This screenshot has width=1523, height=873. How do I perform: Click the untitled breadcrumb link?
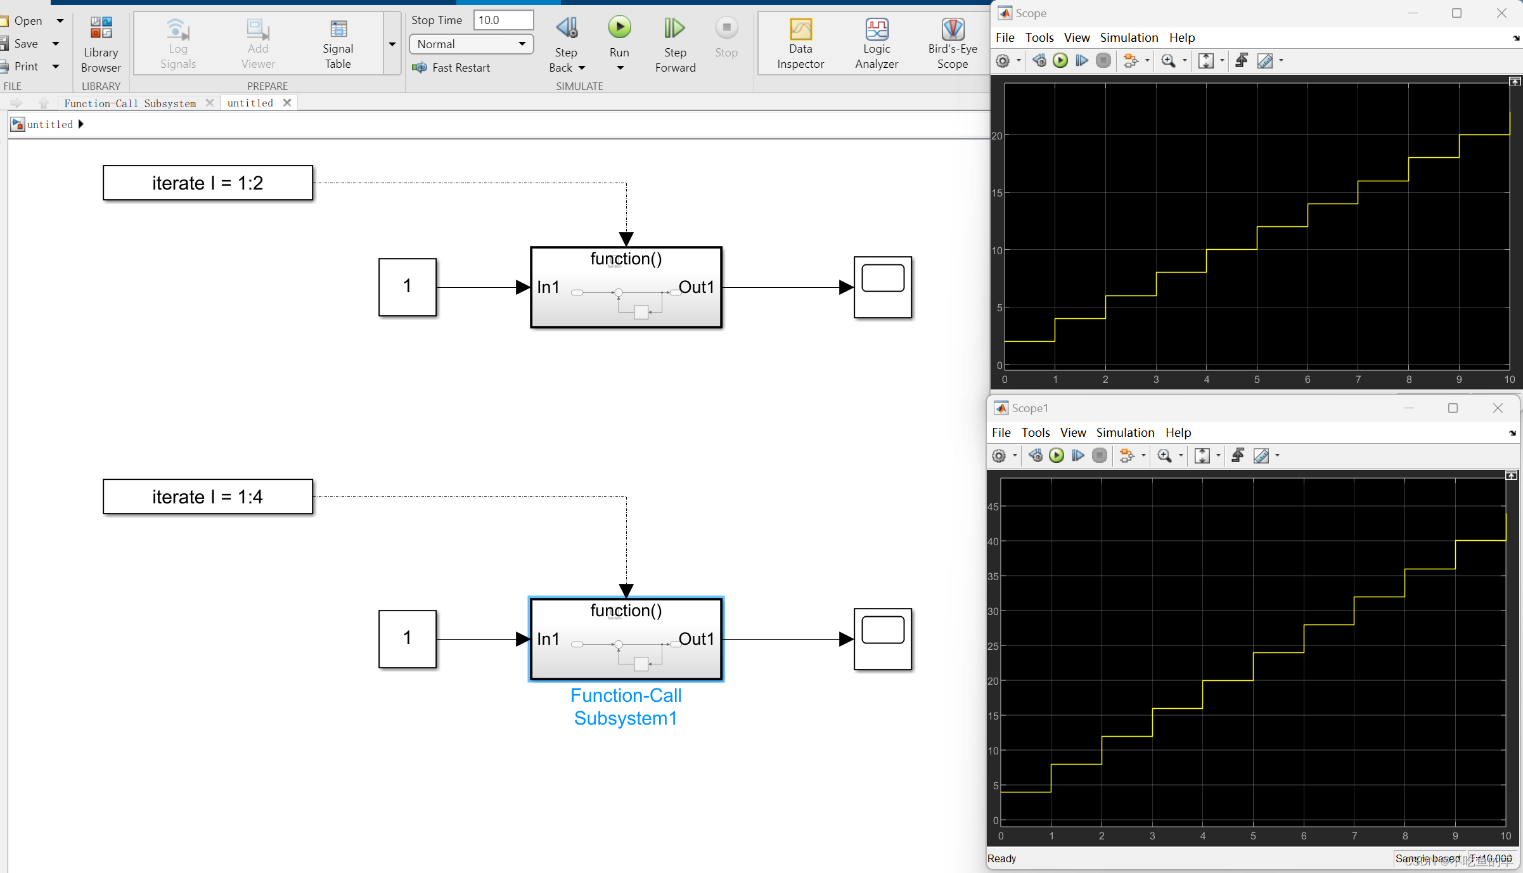50,124
